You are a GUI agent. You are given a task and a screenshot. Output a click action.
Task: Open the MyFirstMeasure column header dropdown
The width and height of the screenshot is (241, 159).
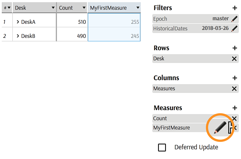point(138,7)
